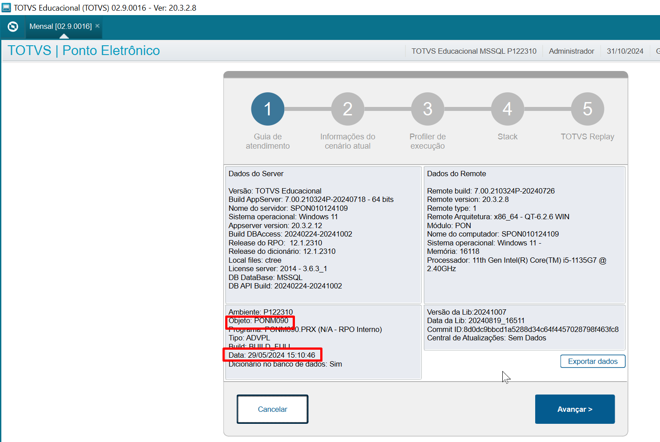Close the Mensal [02.9.0016] tab
The width and height of the screenshot is (660, 442).
click(x=98, y=26)
